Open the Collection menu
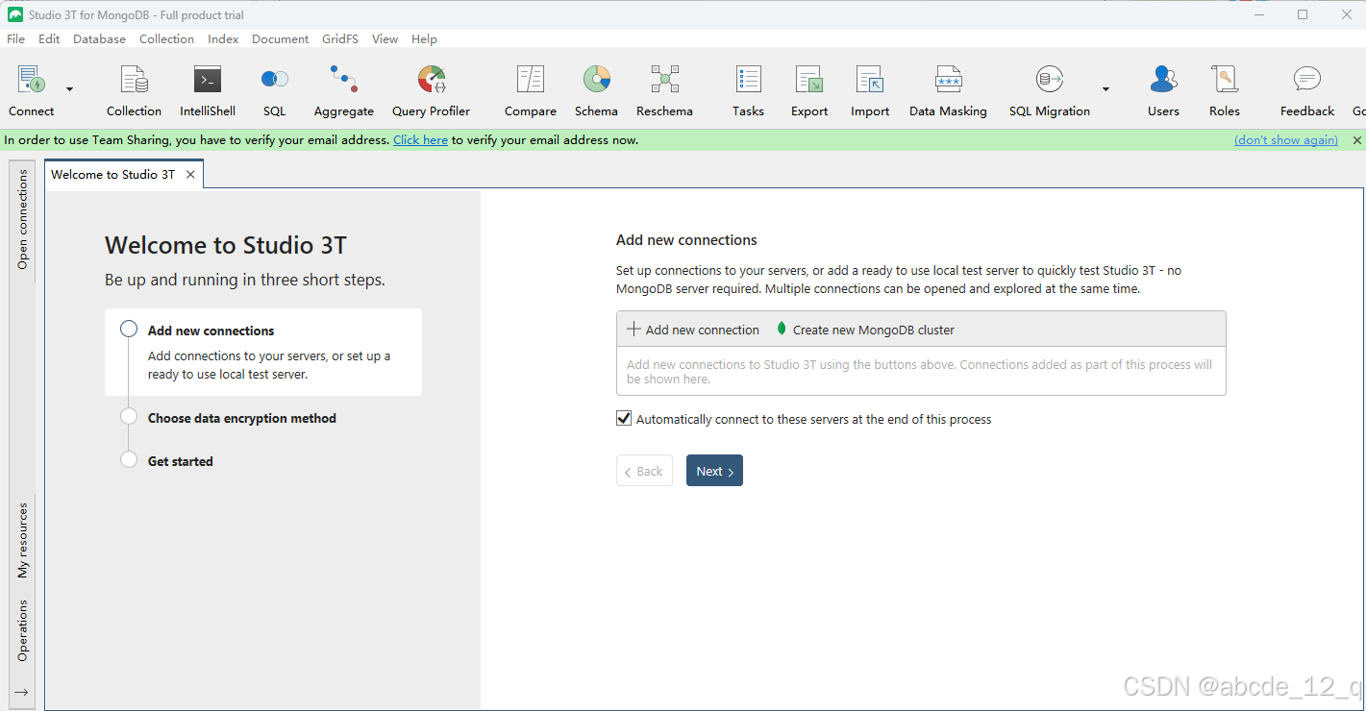This screenshot has height=711, width=1366. [x=166, y=39]
